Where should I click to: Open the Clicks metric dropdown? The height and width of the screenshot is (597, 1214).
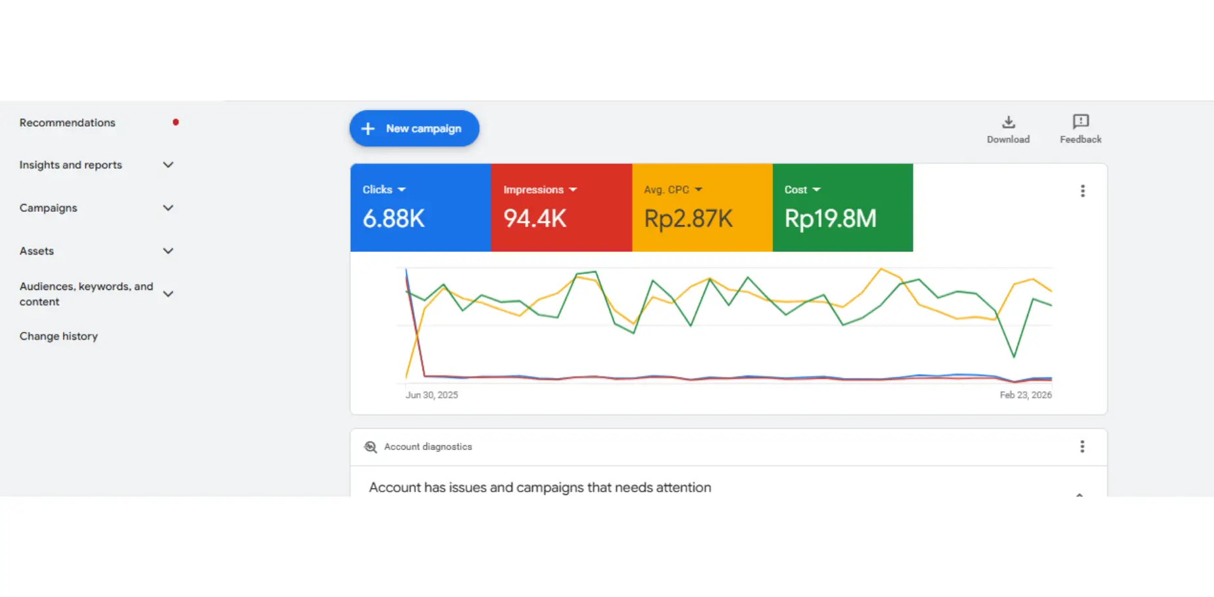[x=402, y=190]
